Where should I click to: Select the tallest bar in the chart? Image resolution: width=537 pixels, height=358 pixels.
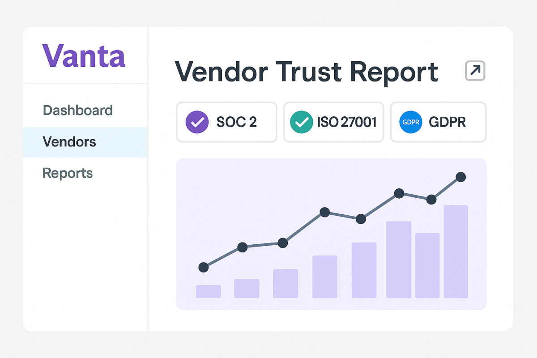click(456, 251)
